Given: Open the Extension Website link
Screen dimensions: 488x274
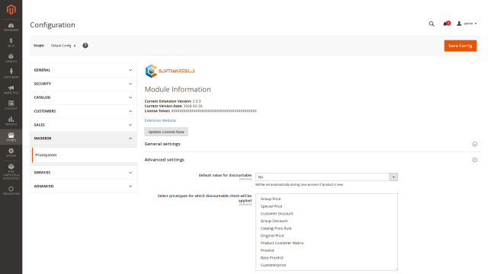Looking at the screenshot, I should [160, 120].
